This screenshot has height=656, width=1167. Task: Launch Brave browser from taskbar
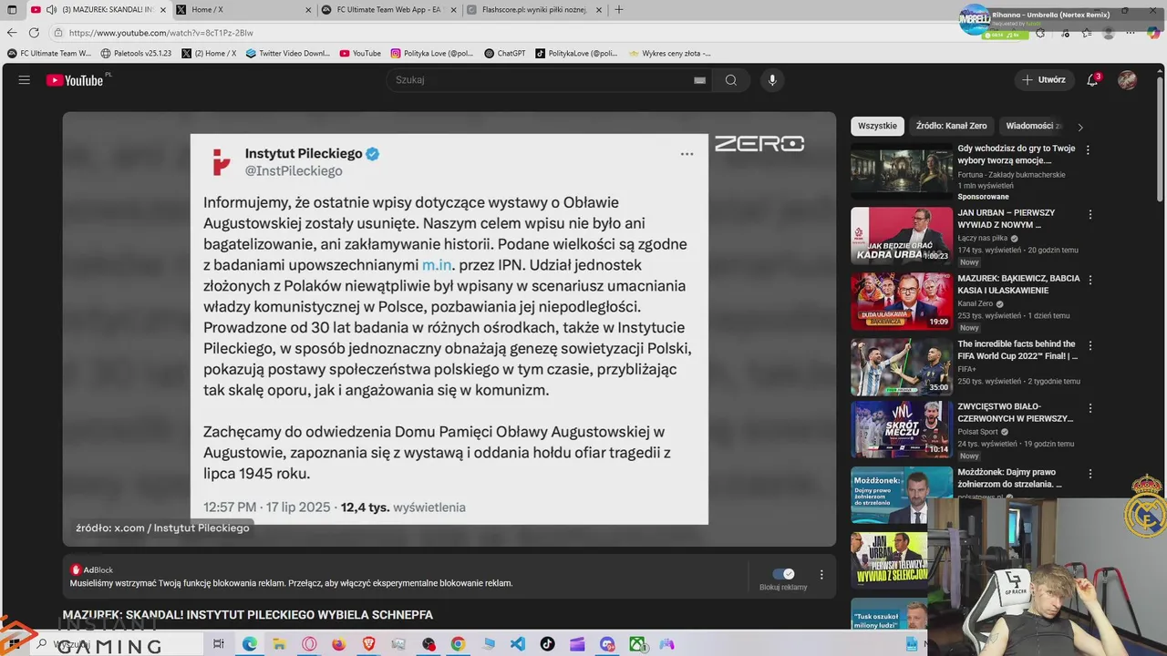pyautogui.click(x=368, y=644)
